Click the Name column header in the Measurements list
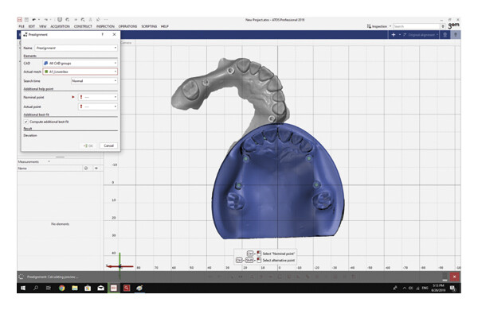This screenshot has height=310, width=478. point(22,169)
